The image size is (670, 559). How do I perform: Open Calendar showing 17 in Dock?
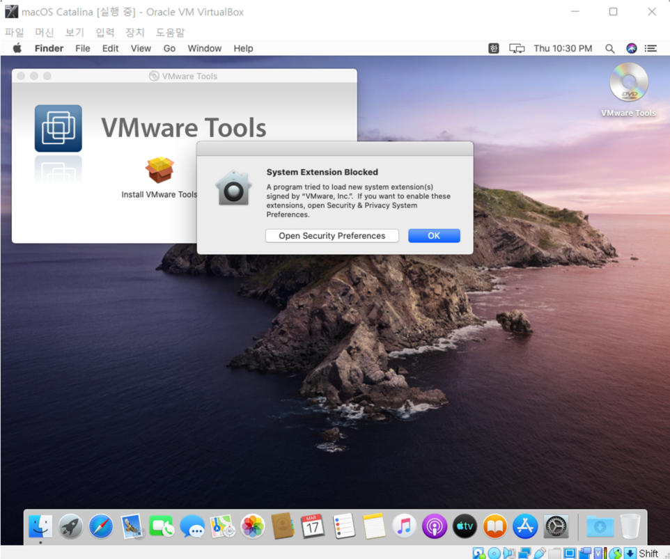pyautogui.click(x=313, y=526)
